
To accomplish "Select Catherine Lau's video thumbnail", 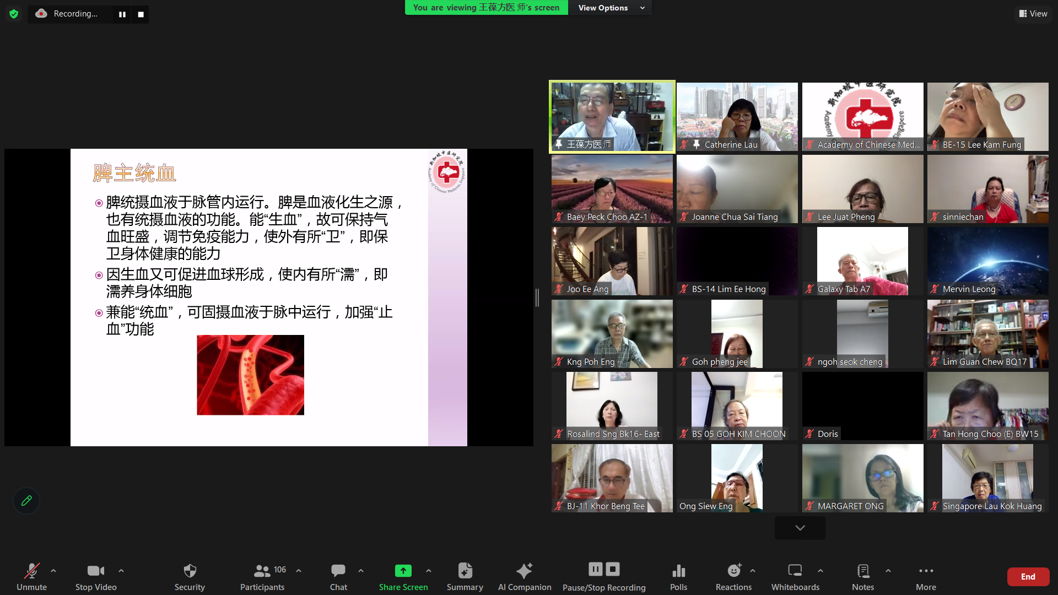I will [x=737, y=117].
